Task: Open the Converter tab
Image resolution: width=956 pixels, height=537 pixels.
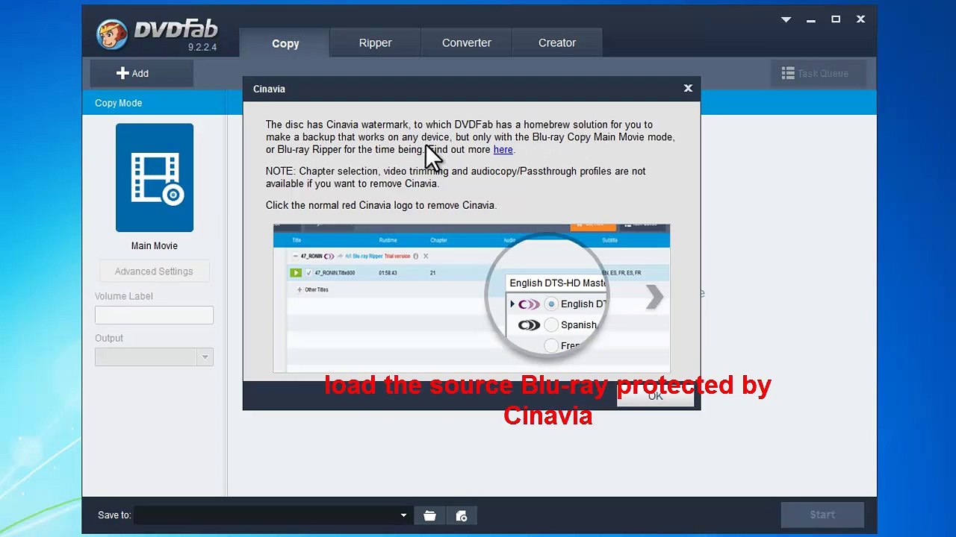Action: 466,43
